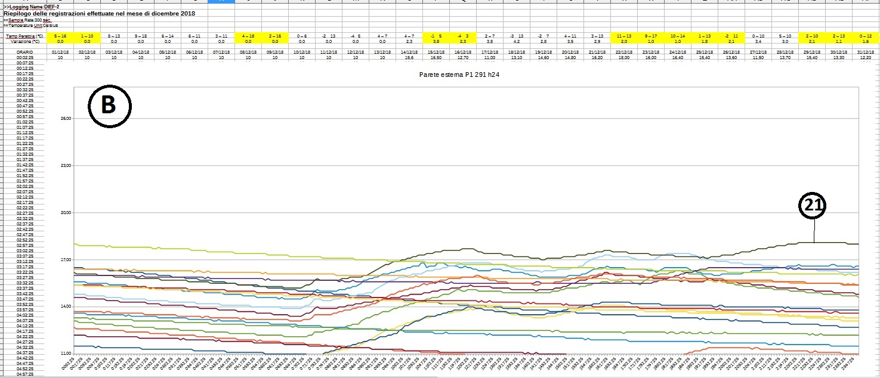The width and height of the screenshot is (880, 378).
Task: Select the yellow '11 – 13' temperature cell
Action: pyautogui.click(x=624, y=36)
